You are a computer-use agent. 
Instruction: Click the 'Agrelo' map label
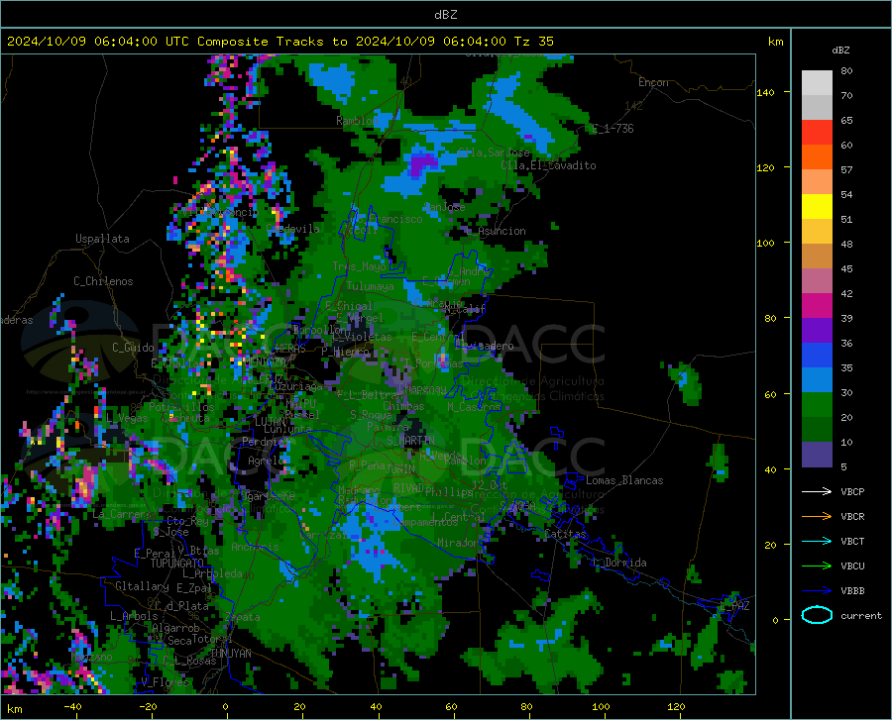point(266,461)
